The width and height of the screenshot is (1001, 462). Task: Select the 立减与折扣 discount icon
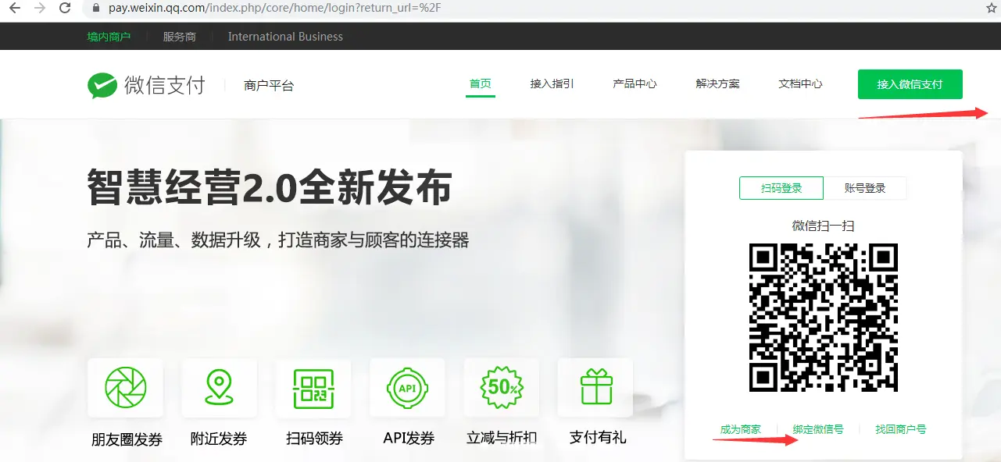tap(501, 387)
